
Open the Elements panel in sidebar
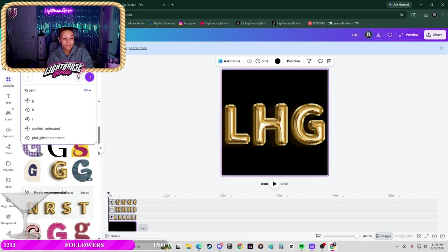[x=8, y=82]
